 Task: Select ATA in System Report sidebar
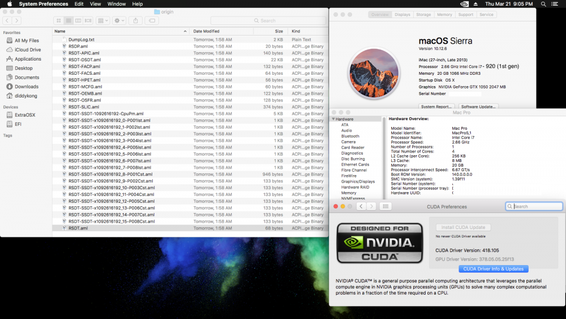pyautogui.click(x=345, y=125)
